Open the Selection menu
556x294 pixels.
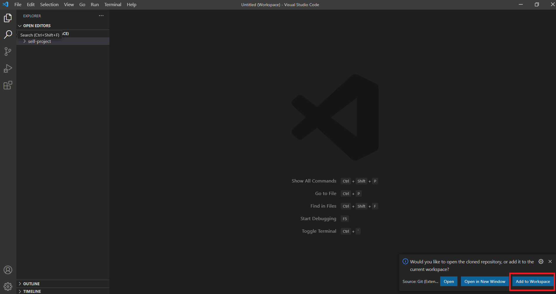tap(49, 5)
